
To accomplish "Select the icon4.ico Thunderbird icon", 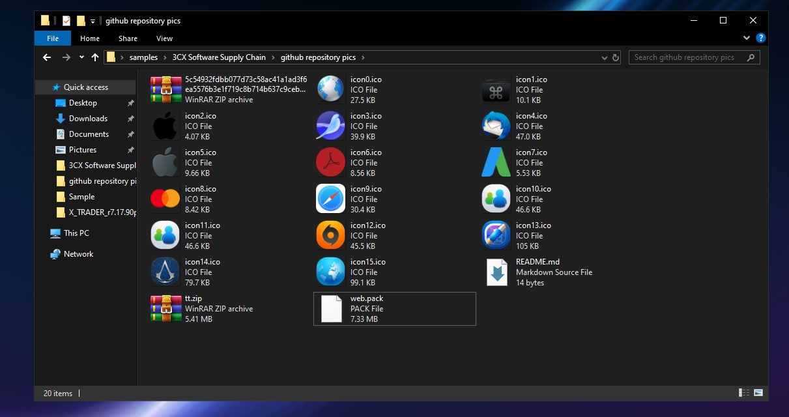I will tap(496, 126).
